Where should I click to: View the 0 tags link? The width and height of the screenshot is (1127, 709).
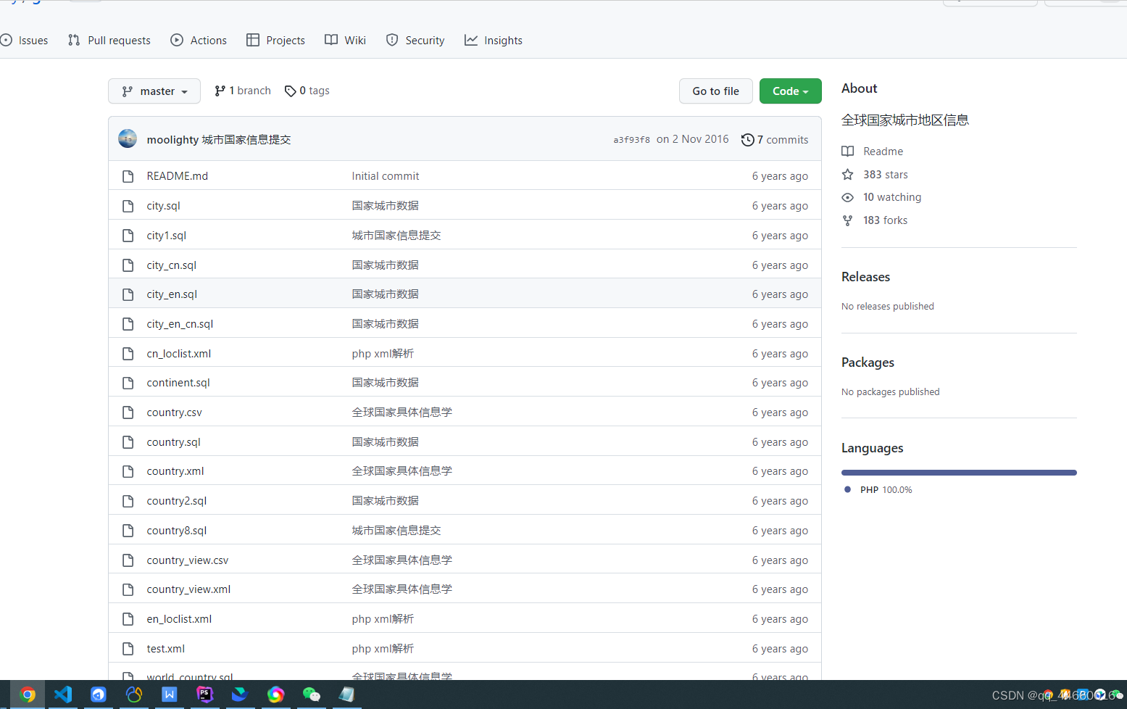click(307, 91)
